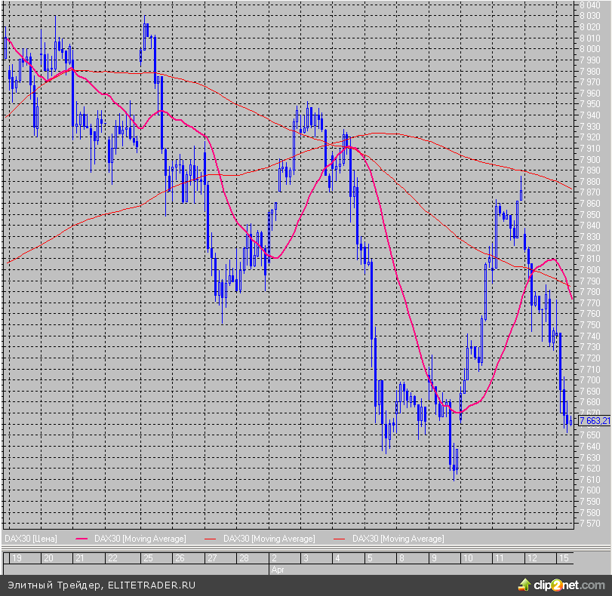Click the clip2net green arrow icon

click(524, 585)
